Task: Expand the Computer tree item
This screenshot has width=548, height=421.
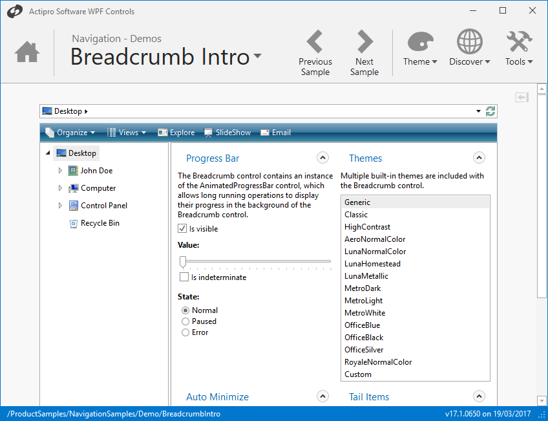Action: click(59, 188)
